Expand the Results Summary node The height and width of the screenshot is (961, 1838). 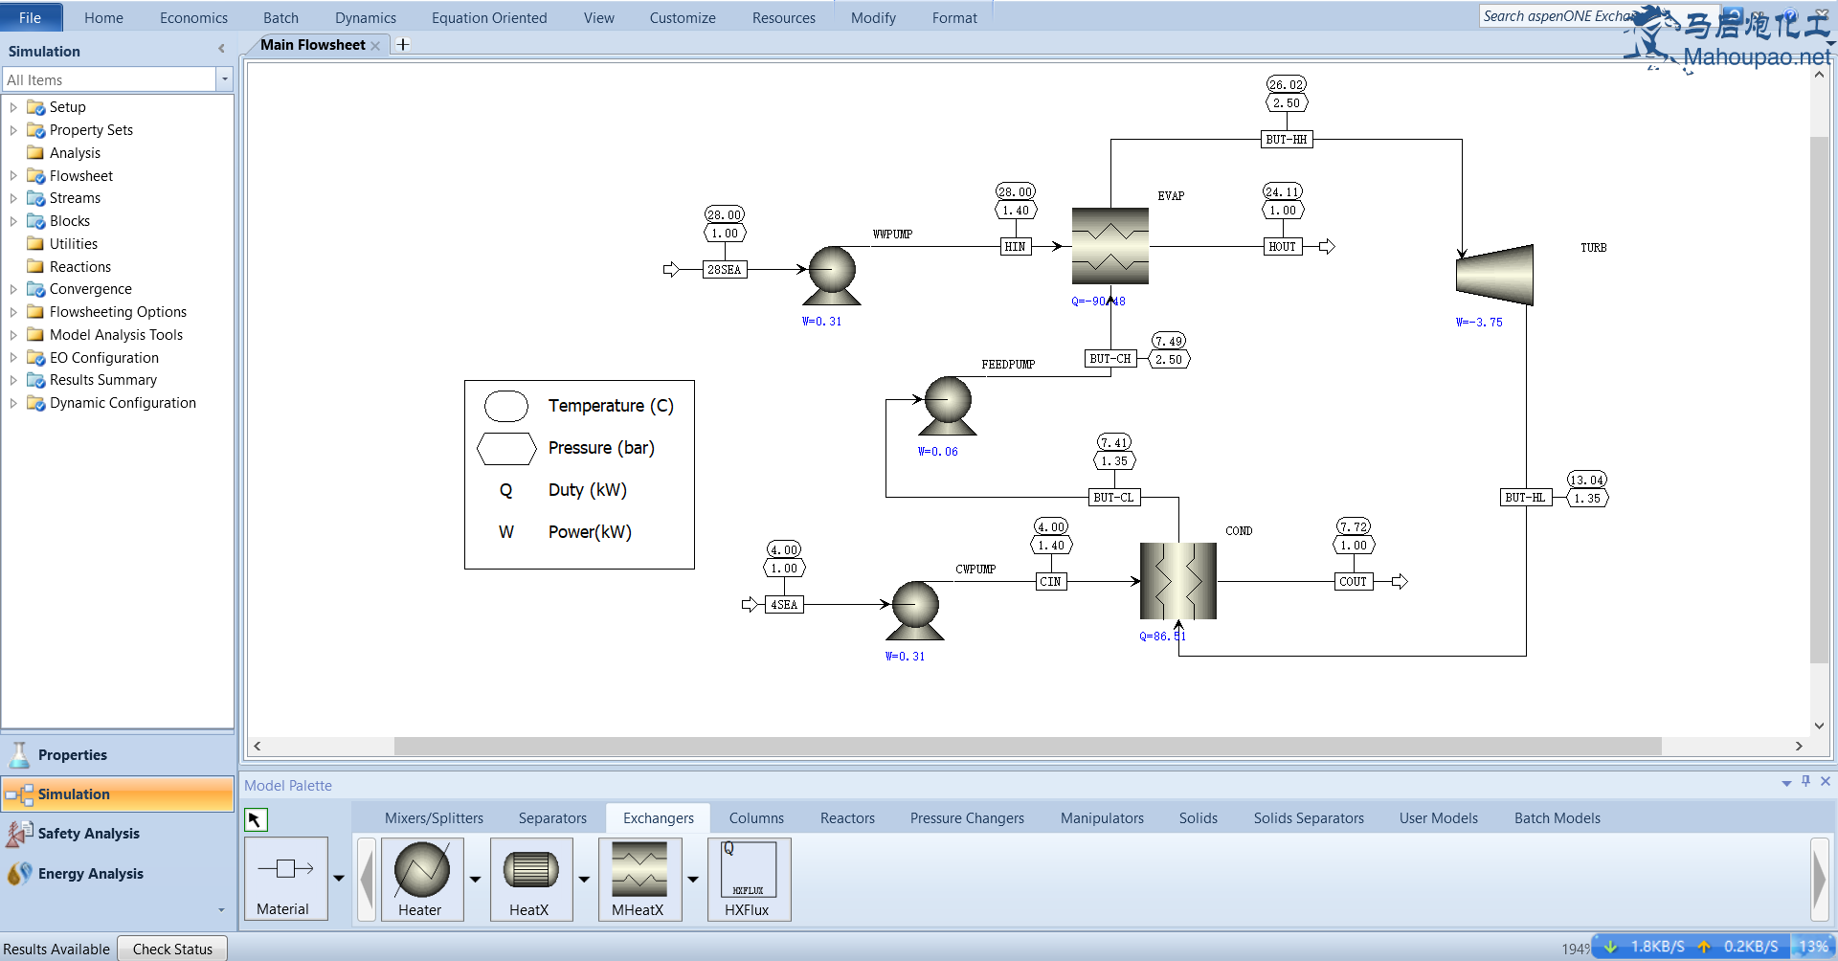13,380
